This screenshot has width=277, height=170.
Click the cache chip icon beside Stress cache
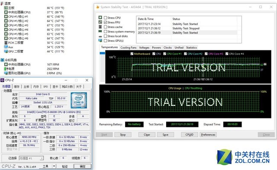click(x=100, y=27)
